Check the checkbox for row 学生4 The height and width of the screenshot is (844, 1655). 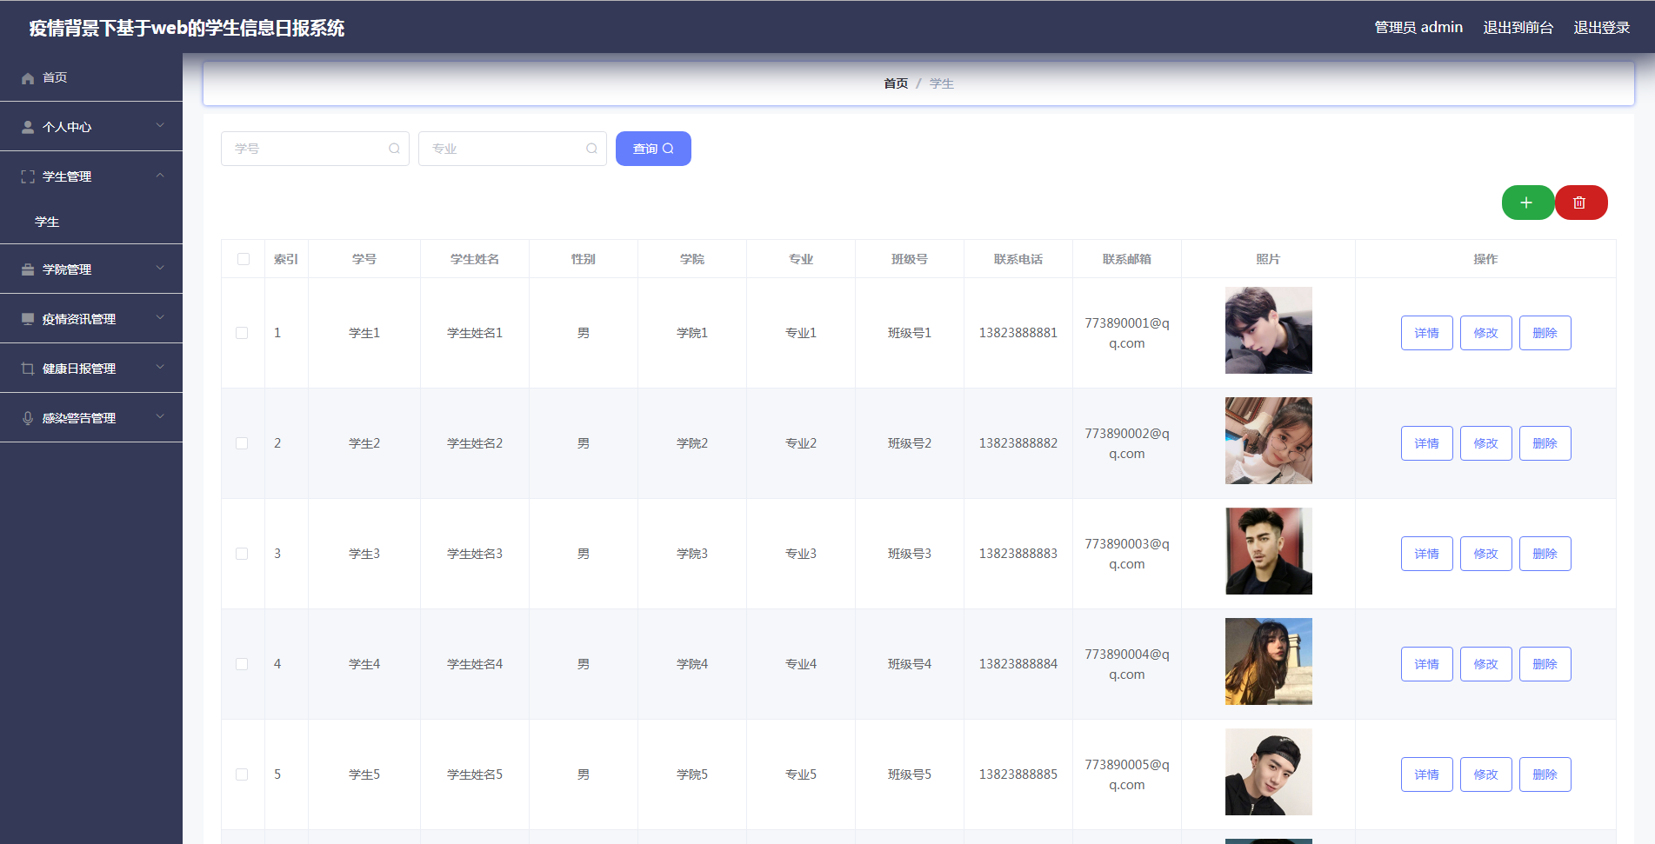[x=242, y=664]
